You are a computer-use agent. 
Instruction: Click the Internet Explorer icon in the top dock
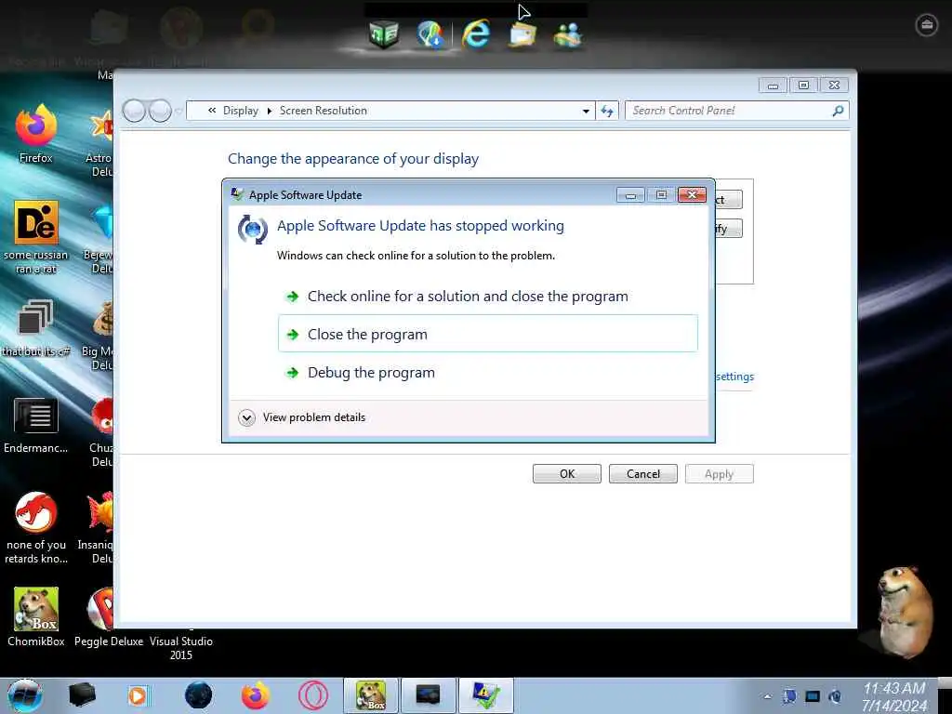click(476, 33)
